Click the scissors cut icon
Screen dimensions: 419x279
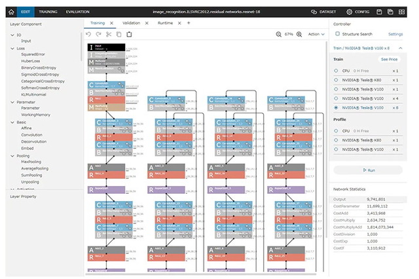(109, 34)
